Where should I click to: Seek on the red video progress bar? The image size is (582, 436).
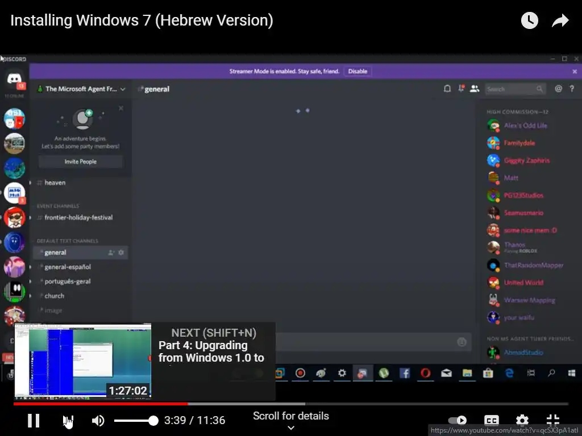coord(101,404)
